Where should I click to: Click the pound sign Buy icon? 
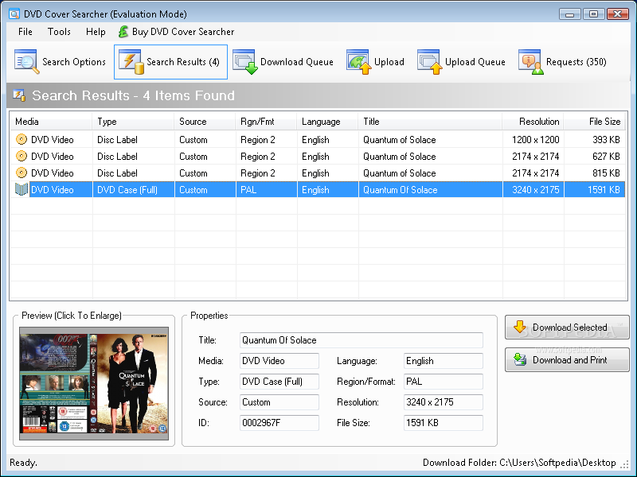coord(123,32)
